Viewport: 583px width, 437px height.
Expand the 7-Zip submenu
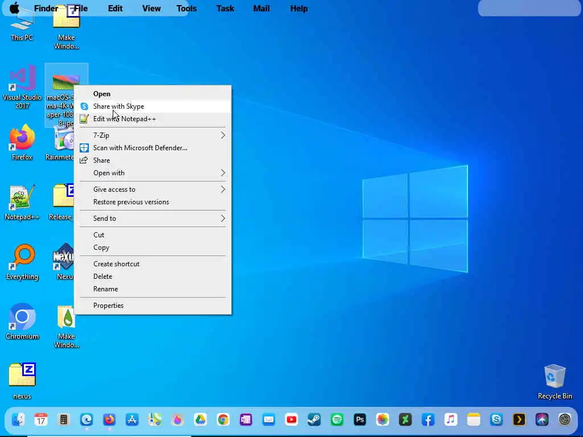point(153,135)
